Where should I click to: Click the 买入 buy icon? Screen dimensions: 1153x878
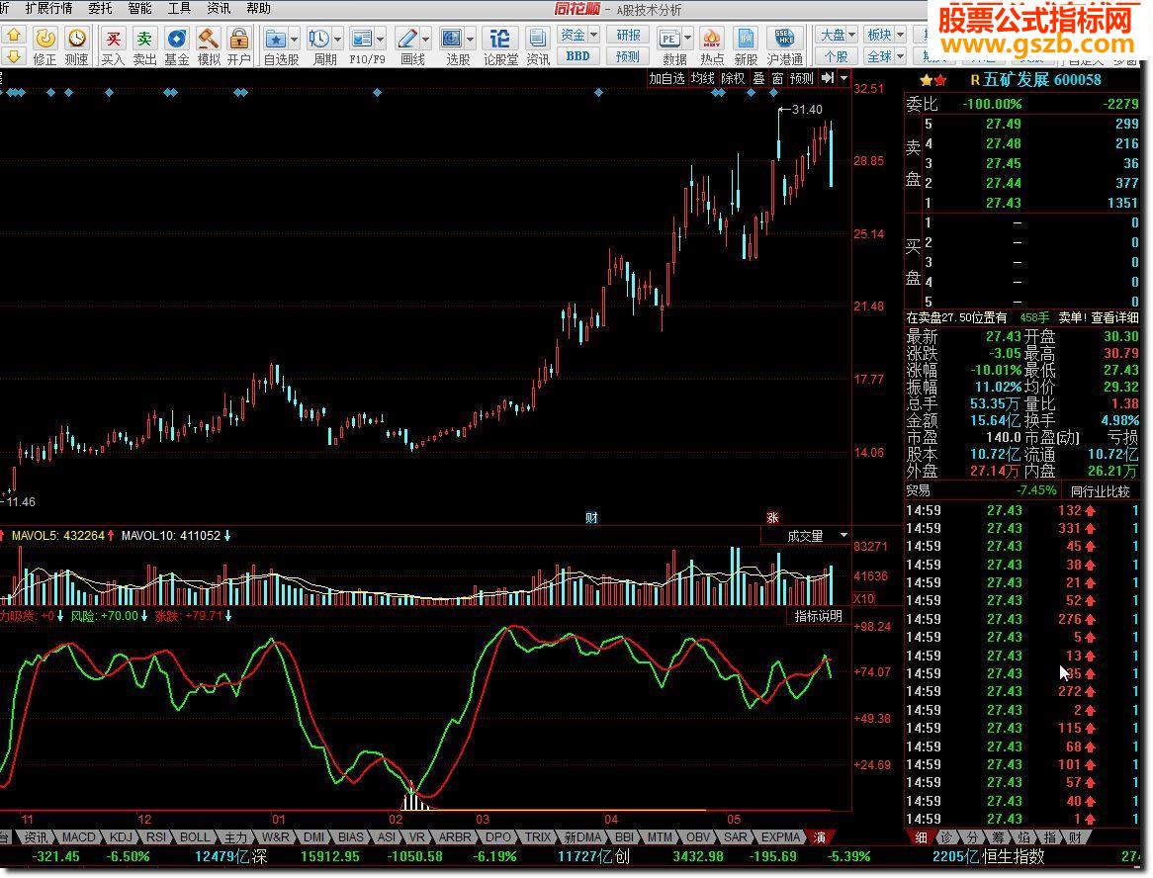click(x=113, y=39)
